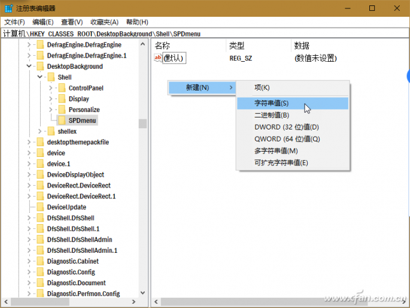410x308 pixels.
Task: Click the tree pane scroll-down arrow
Action: click(143, 293)
